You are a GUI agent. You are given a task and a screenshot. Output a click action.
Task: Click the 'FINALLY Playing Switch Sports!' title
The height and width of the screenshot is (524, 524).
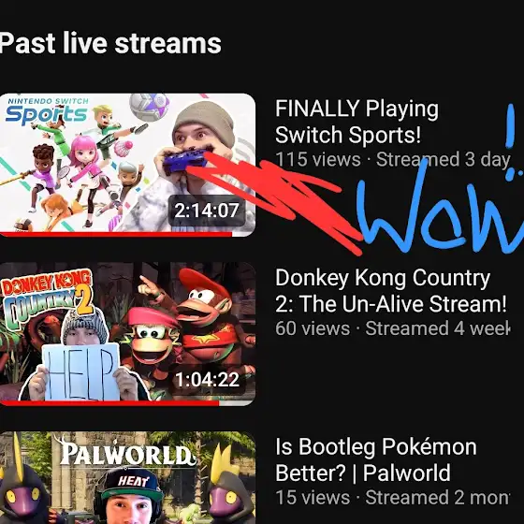point(357,122)
